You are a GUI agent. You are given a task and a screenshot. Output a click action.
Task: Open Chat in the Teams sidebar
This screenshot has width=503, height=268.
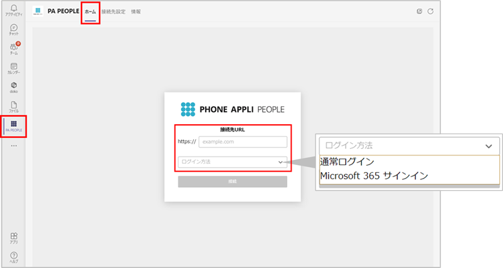click(14, 30)
